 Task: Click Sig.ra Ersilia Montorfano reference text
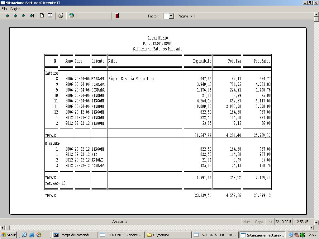coord(131,79)
